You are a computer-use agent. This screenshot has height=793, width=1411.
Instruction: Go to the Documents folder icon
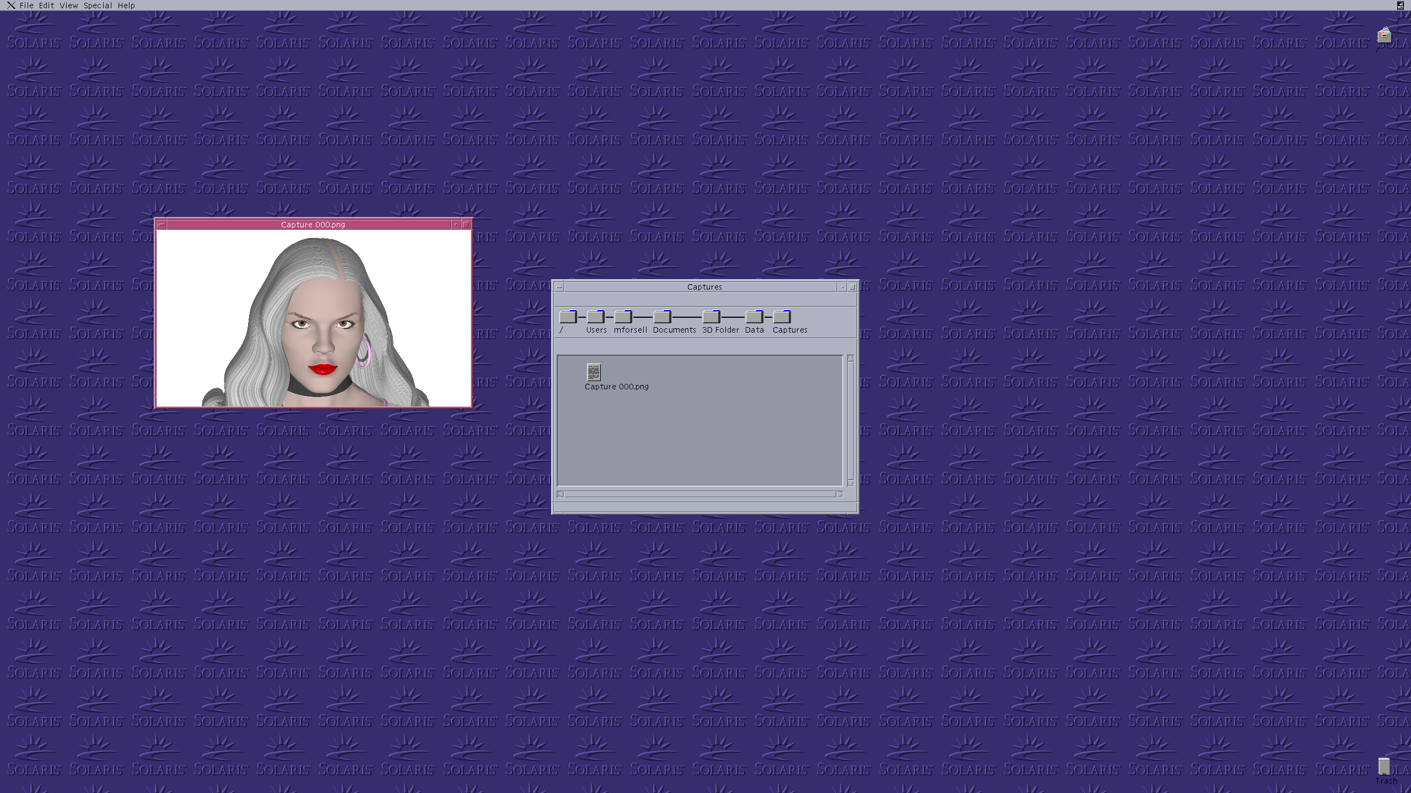tap(661, 317)
